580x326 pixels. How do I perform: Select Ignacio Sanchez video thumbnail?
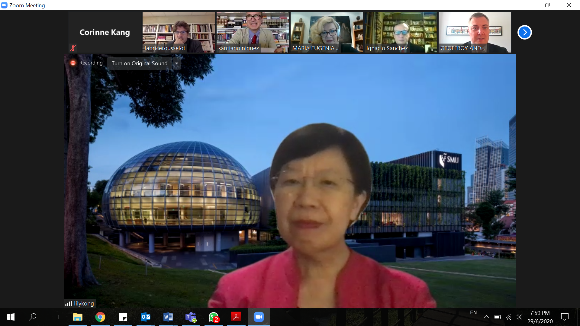[x=401, y=32]
